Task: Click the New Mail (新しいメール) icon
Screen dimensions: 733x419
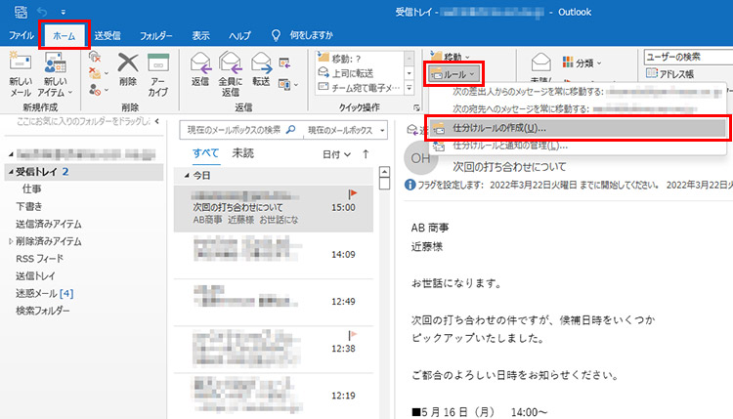Action: point(21,63)
